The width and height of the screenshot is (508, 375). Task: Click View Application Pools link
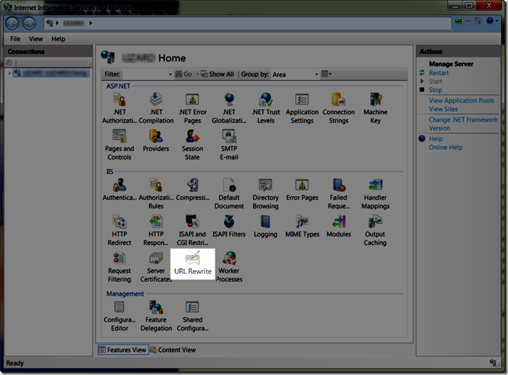point(461,100)
